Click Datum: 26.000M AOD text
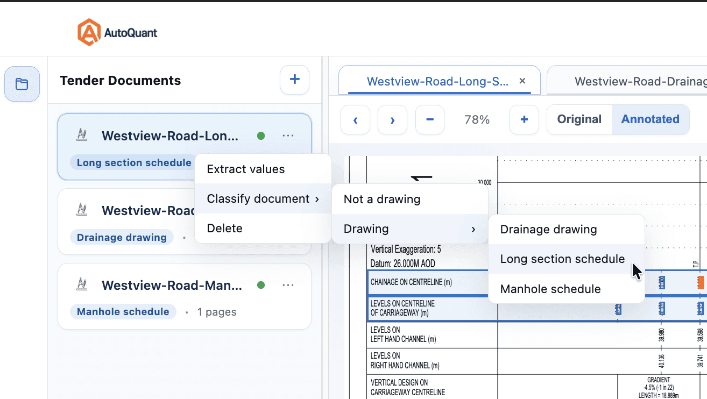 [x=403, y=264]
